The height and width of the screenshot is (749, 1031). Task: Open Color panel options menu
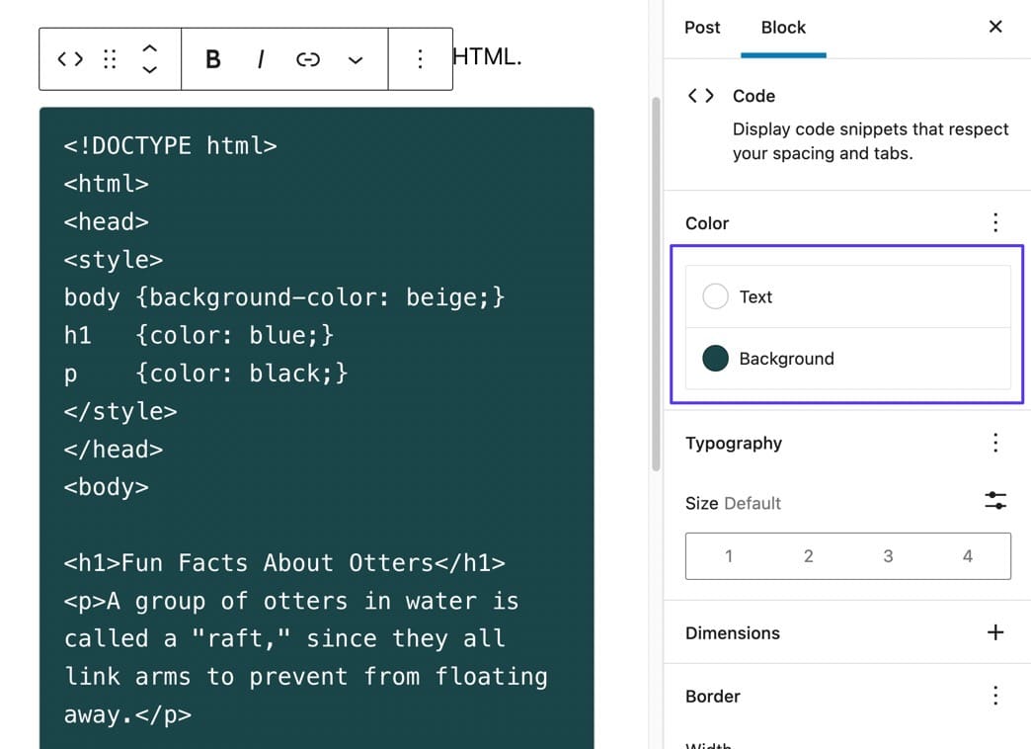pos(995,222)
